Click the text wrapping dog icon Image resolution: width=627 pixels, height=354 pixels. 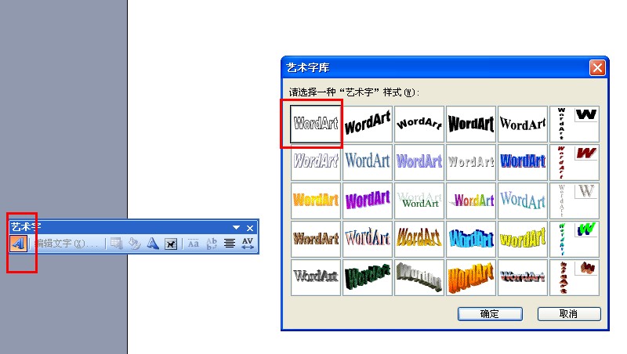click(x=171, y=244)
